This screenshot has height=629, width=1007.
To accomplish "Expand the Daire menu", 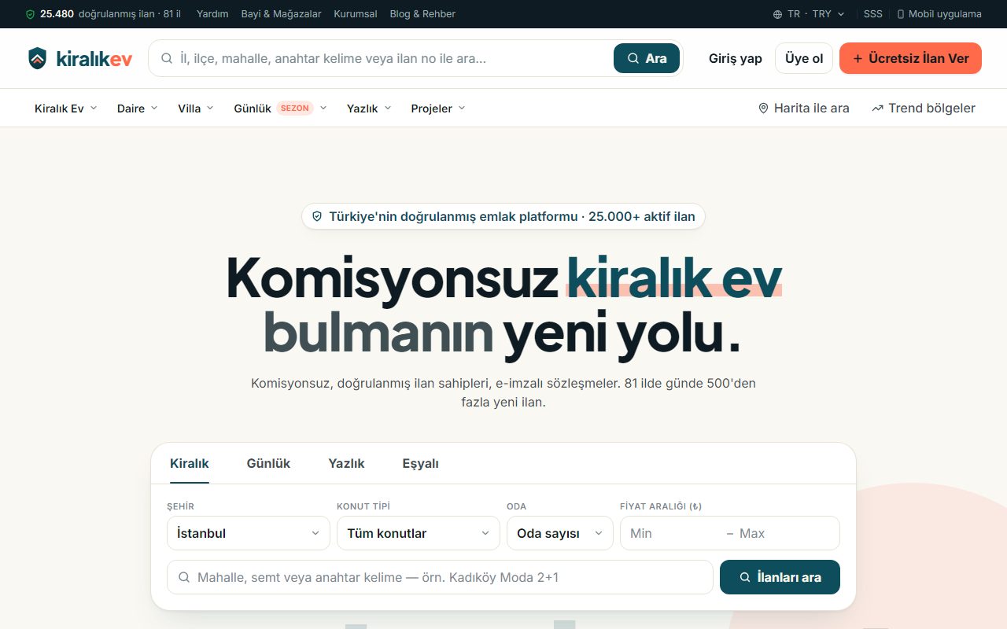I will tap(138, 109).
